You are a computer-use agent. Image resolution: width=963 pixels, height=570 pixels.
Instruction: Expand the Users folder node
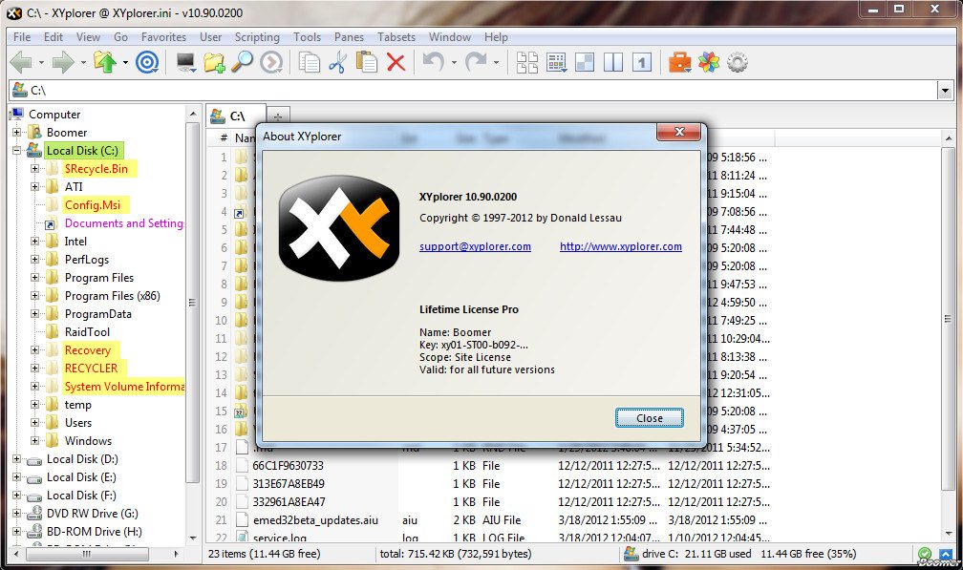pyautogui.click(x=35, y=423)
